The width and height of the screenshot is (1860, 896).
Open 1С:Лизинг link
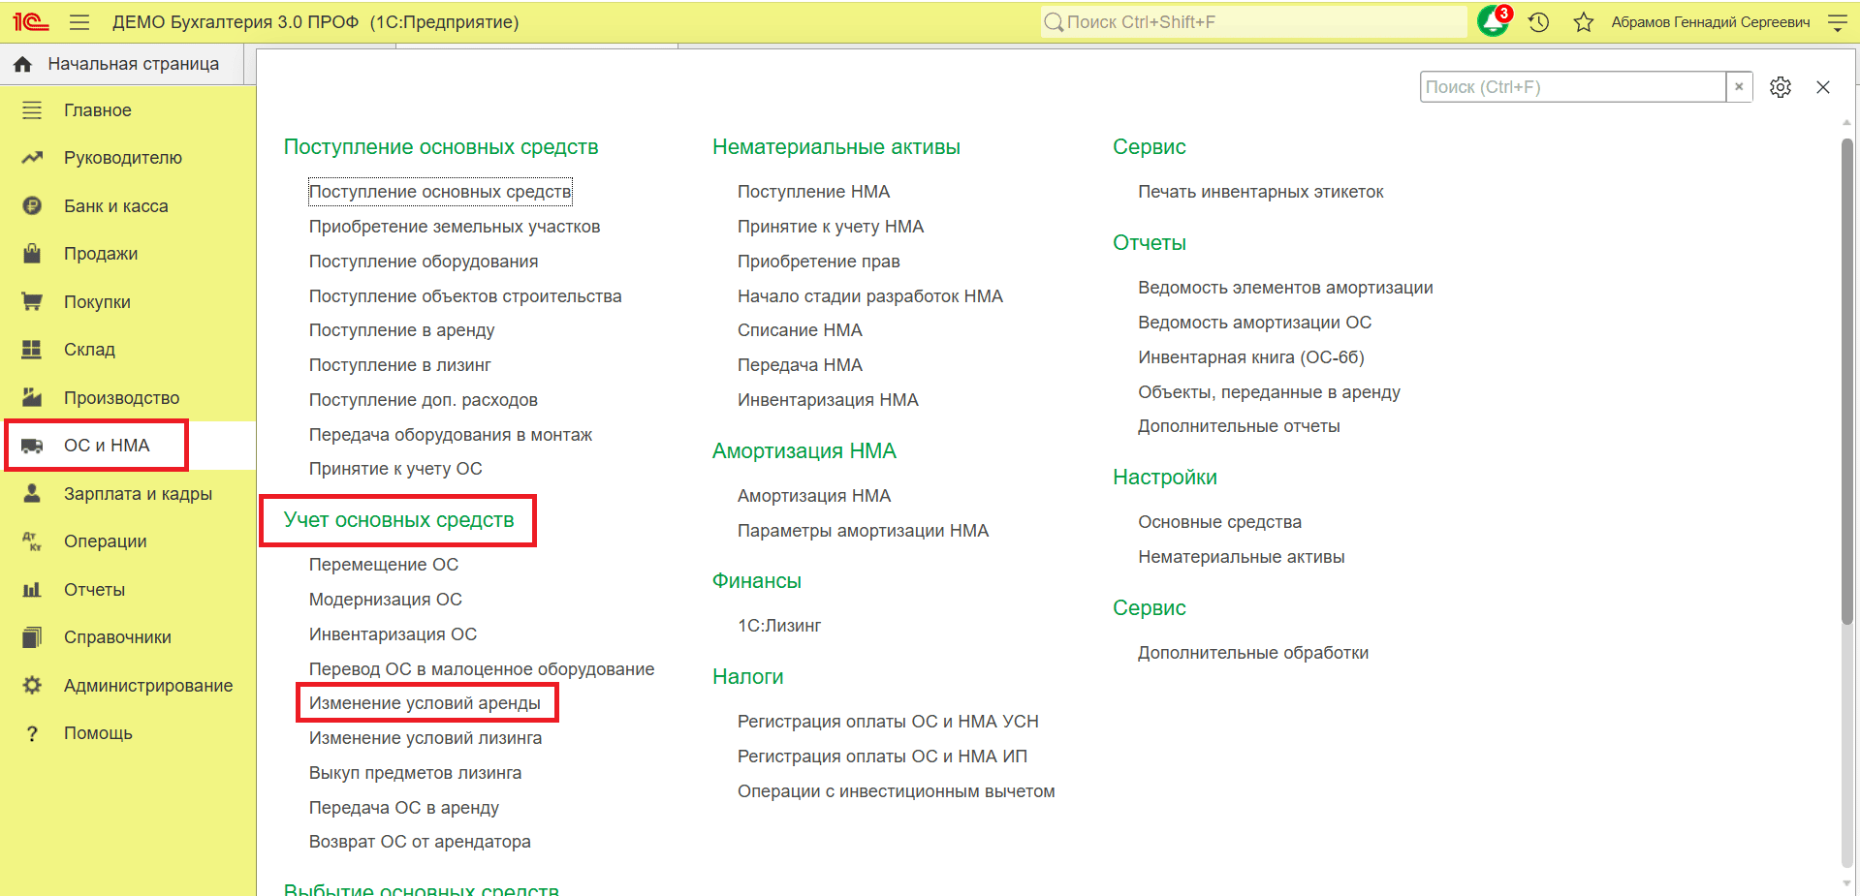(x=779, y=626)
